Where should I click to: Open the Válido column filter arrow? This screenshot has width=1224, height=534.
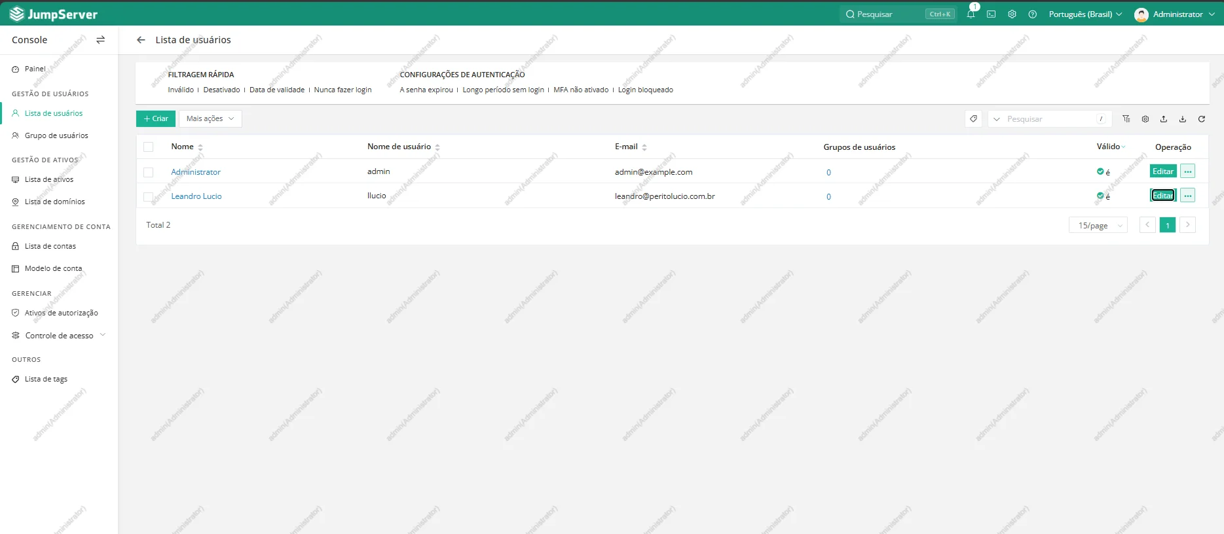(x=1123, y=147)
